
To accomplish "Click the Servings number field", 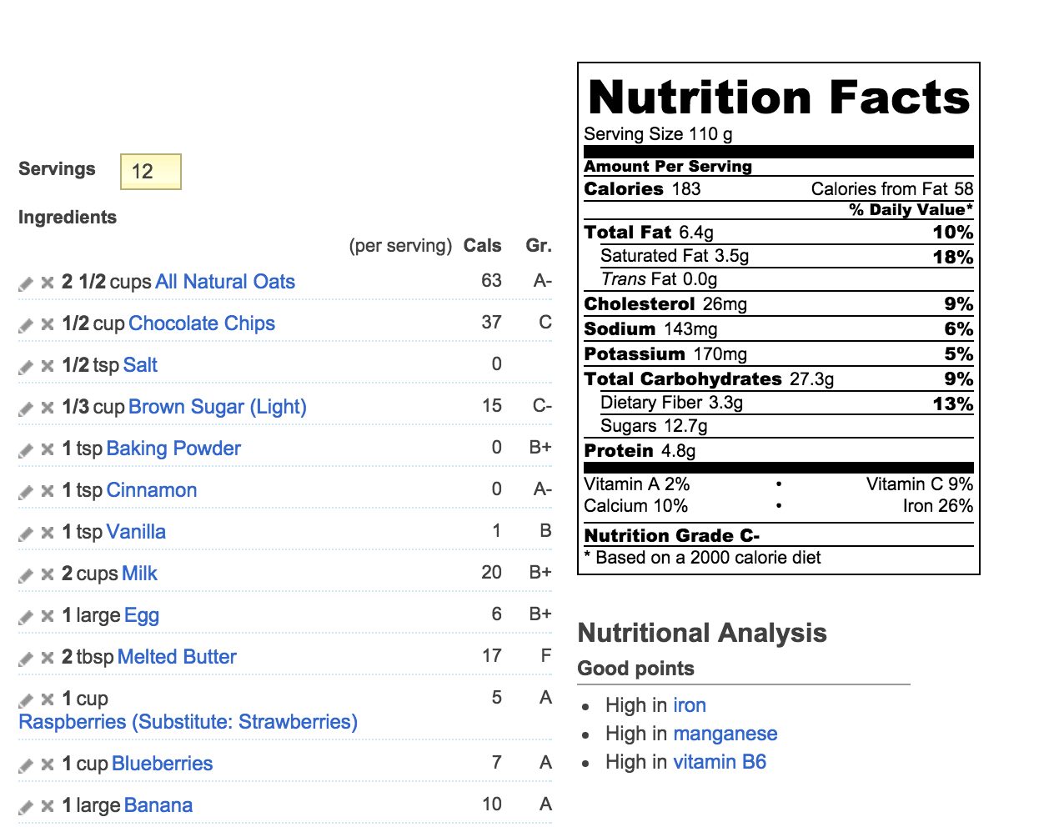I will pos(151,172).
